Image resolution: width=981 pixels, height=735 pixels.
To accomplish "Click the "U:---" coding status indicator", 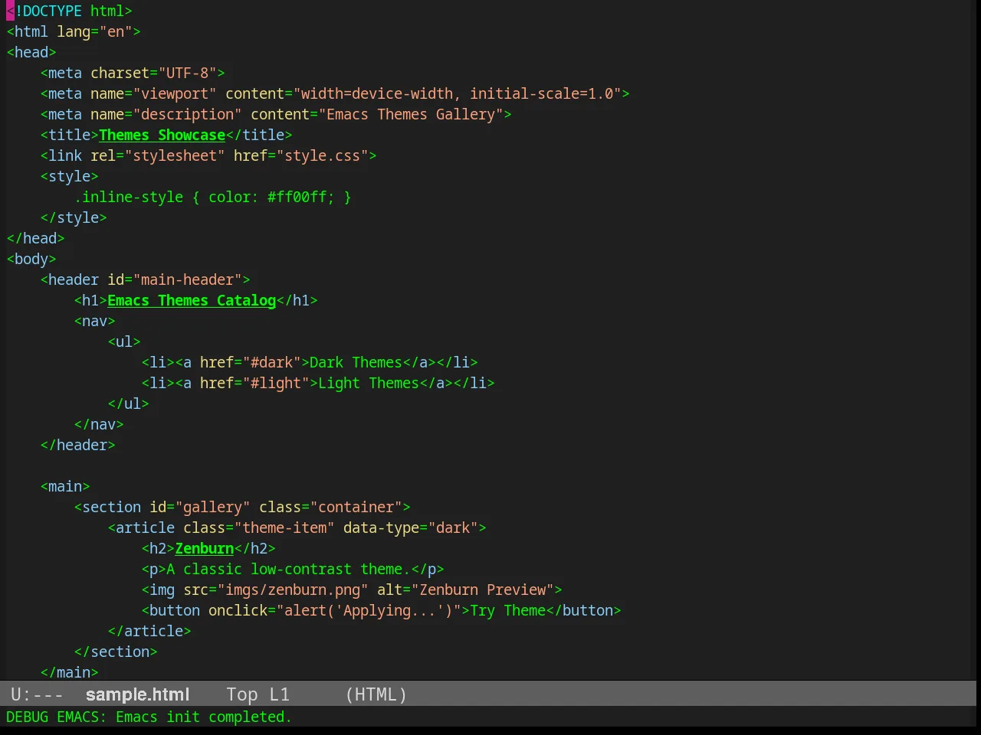I will (x=36, y=694).
